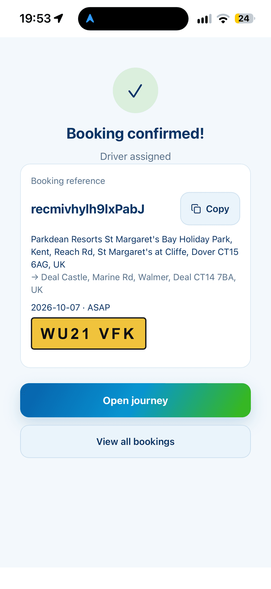The image size is (271, 589).
Task: Tap the green checkmark confirmation icon
Action: click(x=135, y=90)
